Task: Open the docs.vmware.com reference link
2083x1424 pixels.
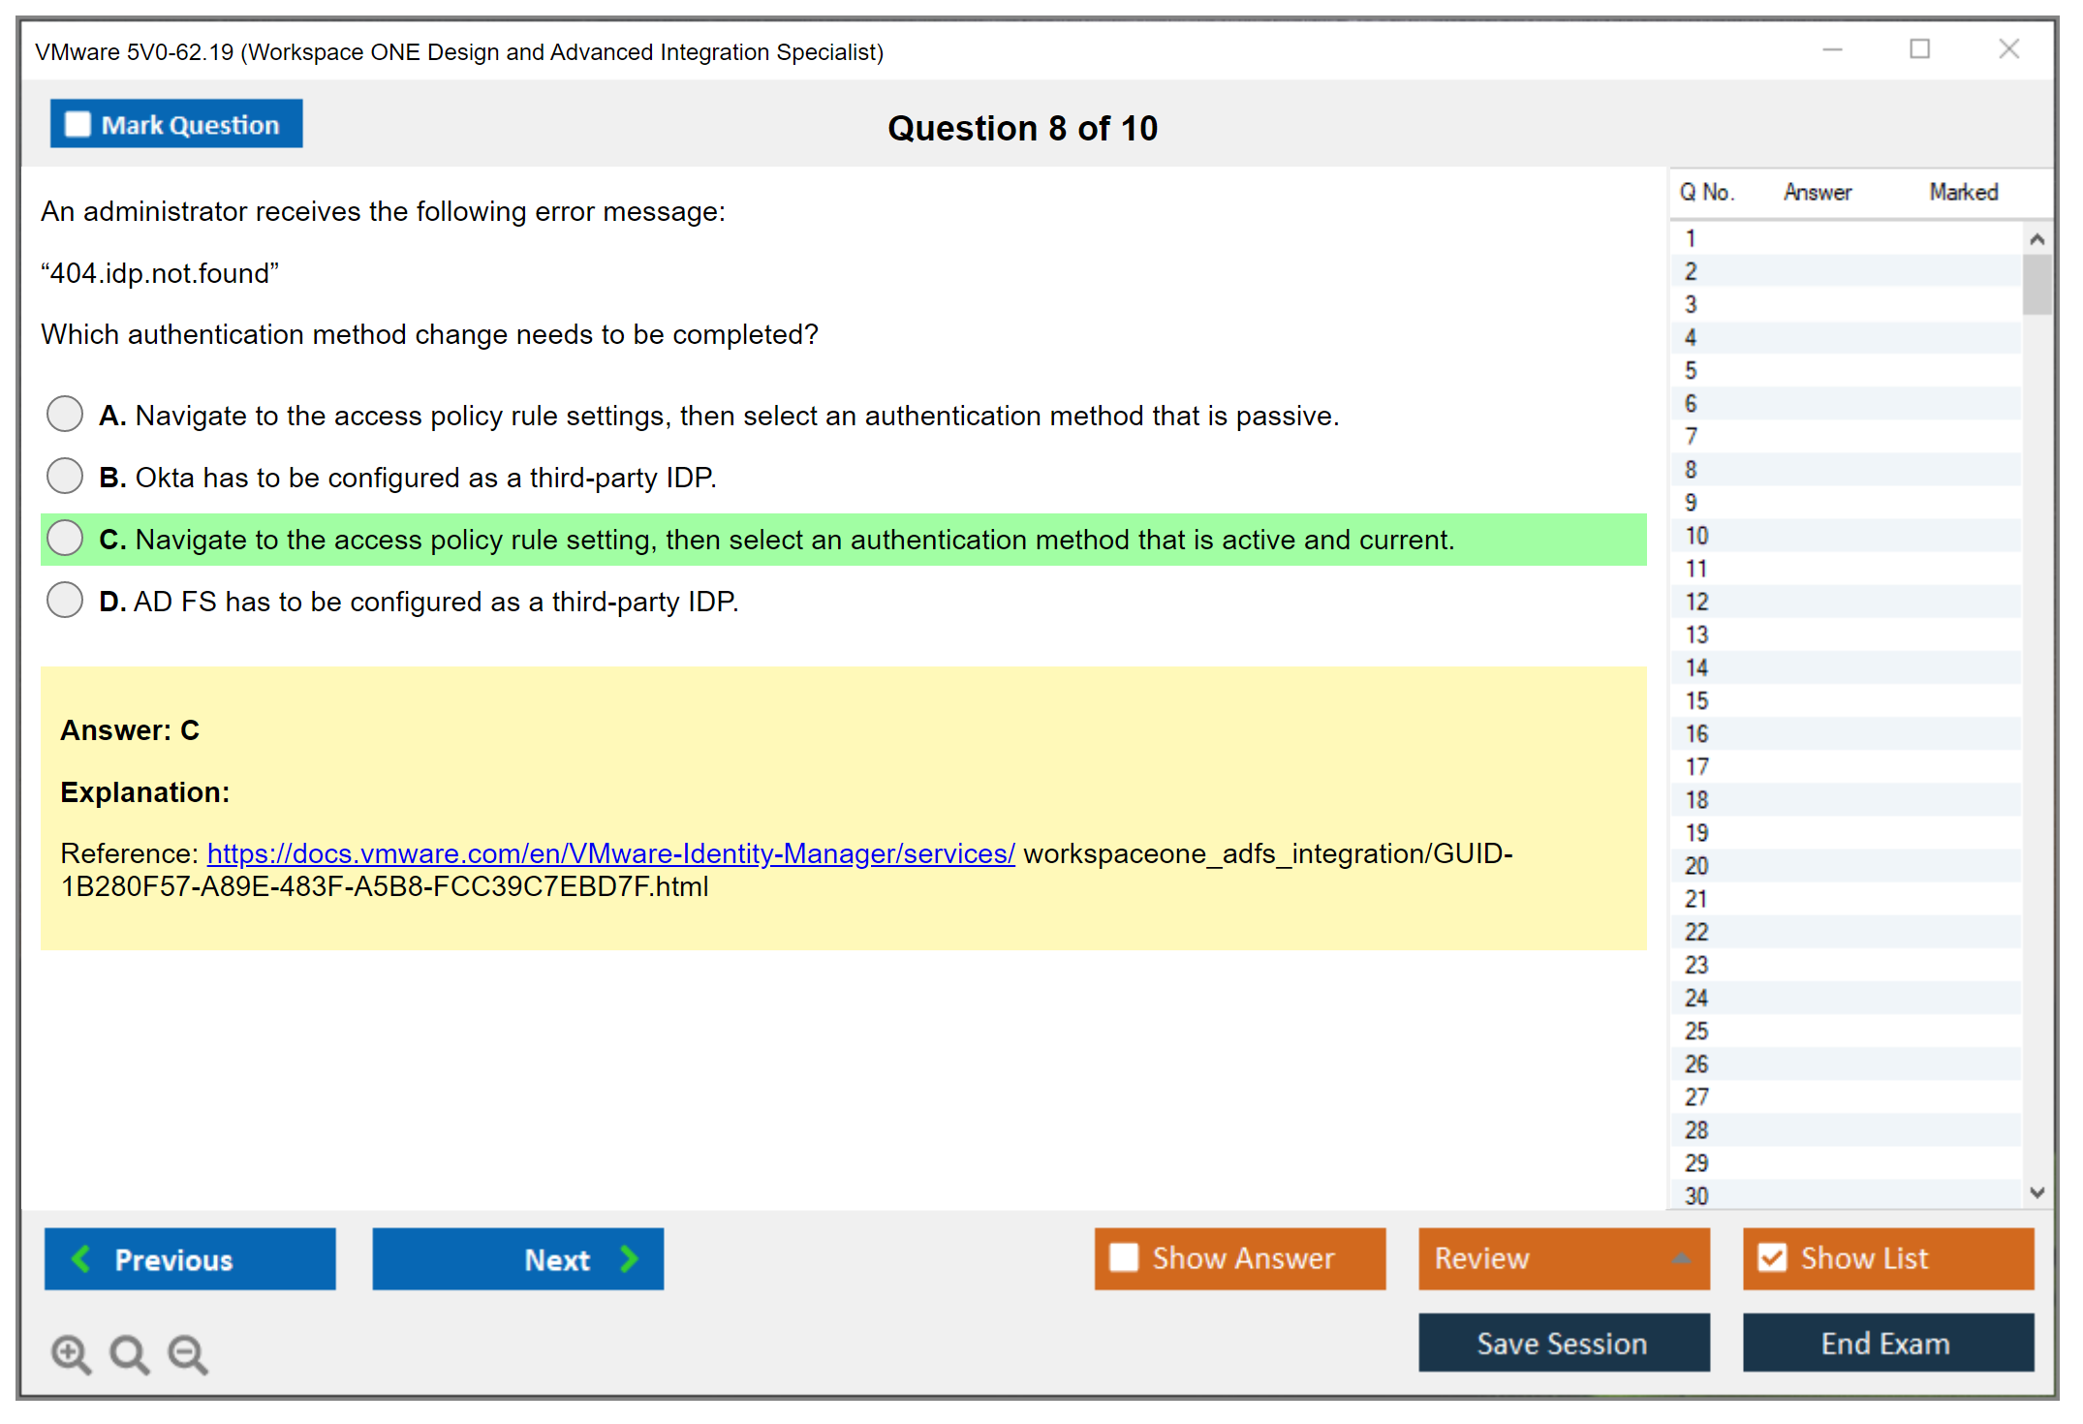Action: tap(610, 853)
